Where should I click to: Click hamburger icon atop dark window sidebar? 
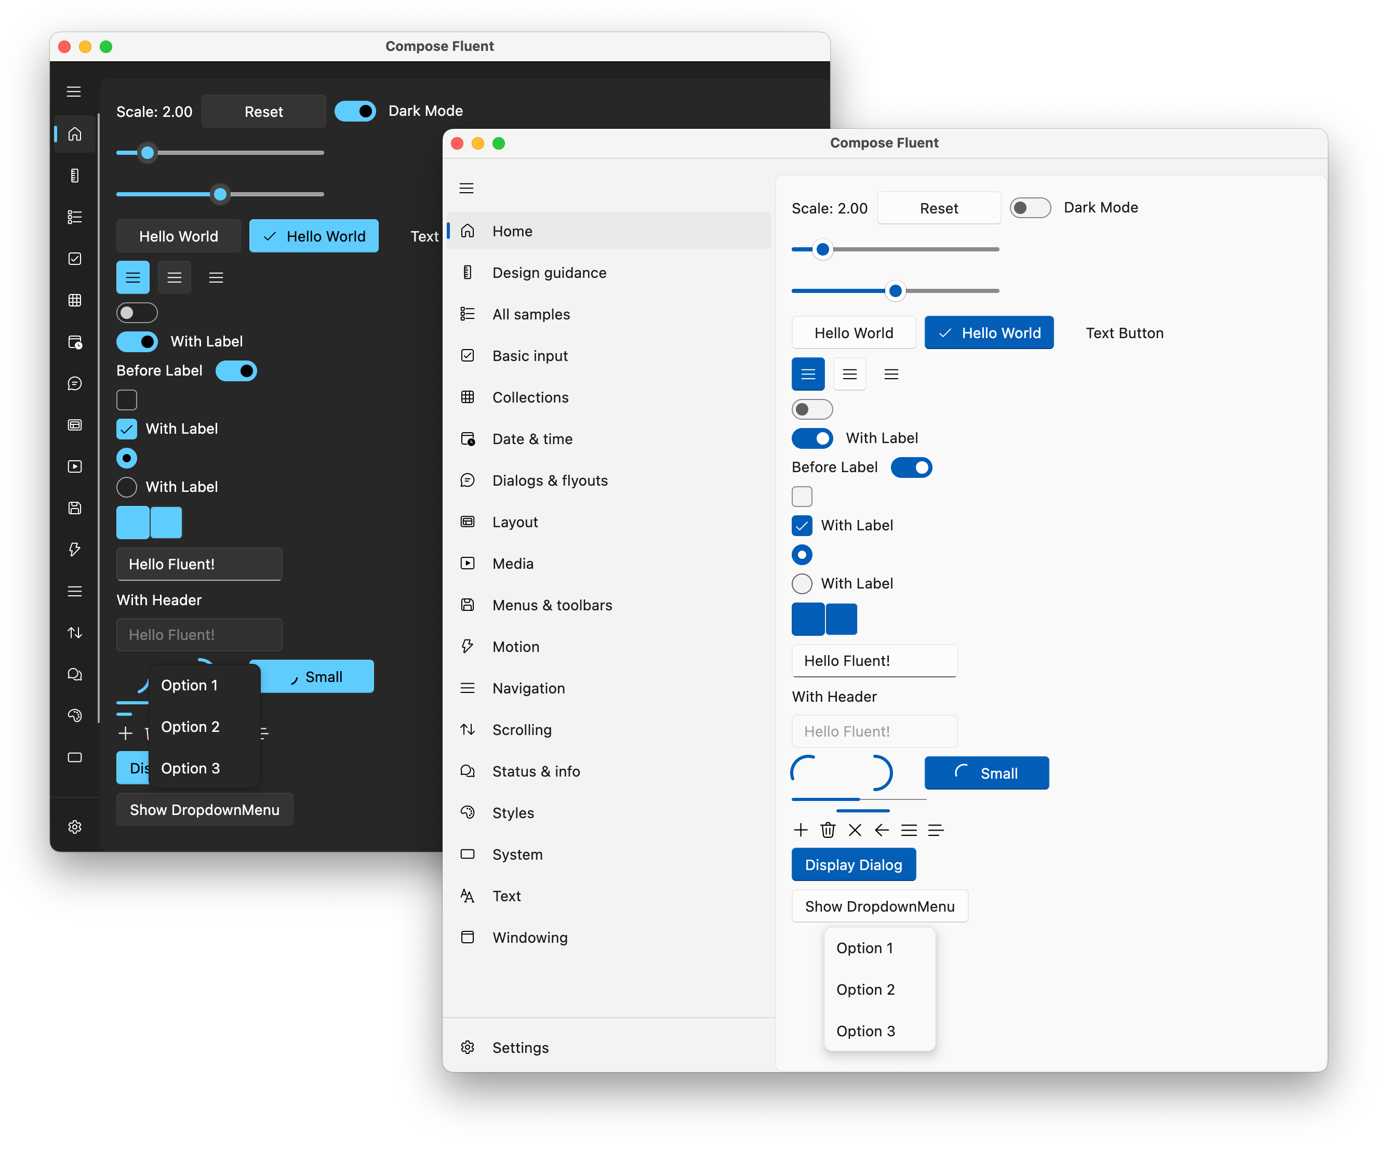(x=74, y=92)
